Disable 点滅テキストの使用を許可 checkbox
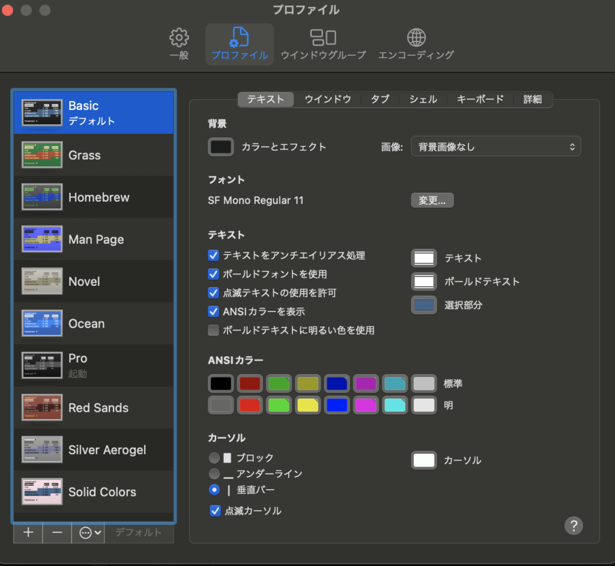Image resolution: width=615 pixels, height=566 pixels. click(213, 293)
